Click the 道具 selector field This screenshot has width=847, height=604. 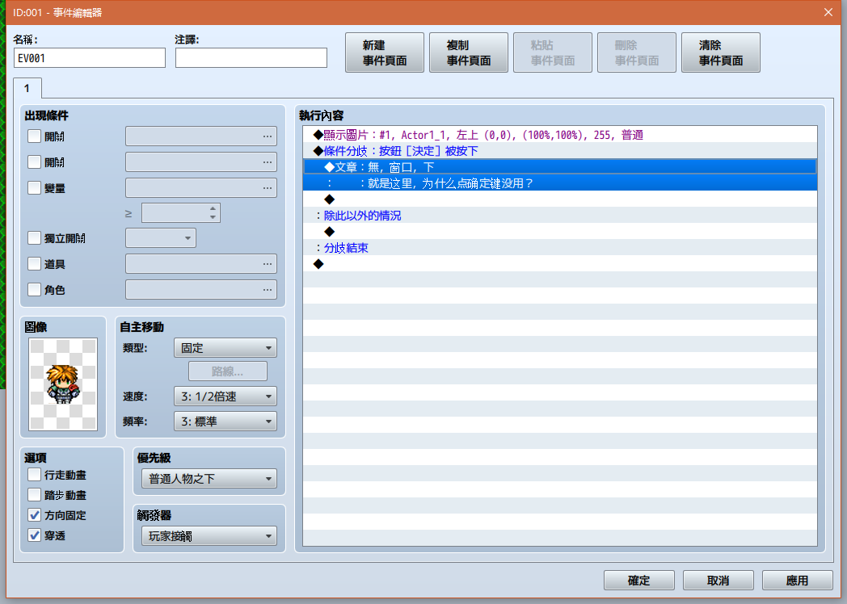pyautogui.click(x=201, y=264)
